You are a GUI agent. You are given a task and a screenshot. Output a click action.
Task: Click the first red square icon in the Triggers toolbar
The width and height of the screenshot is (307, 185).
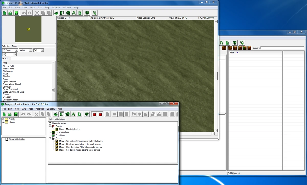94,114
